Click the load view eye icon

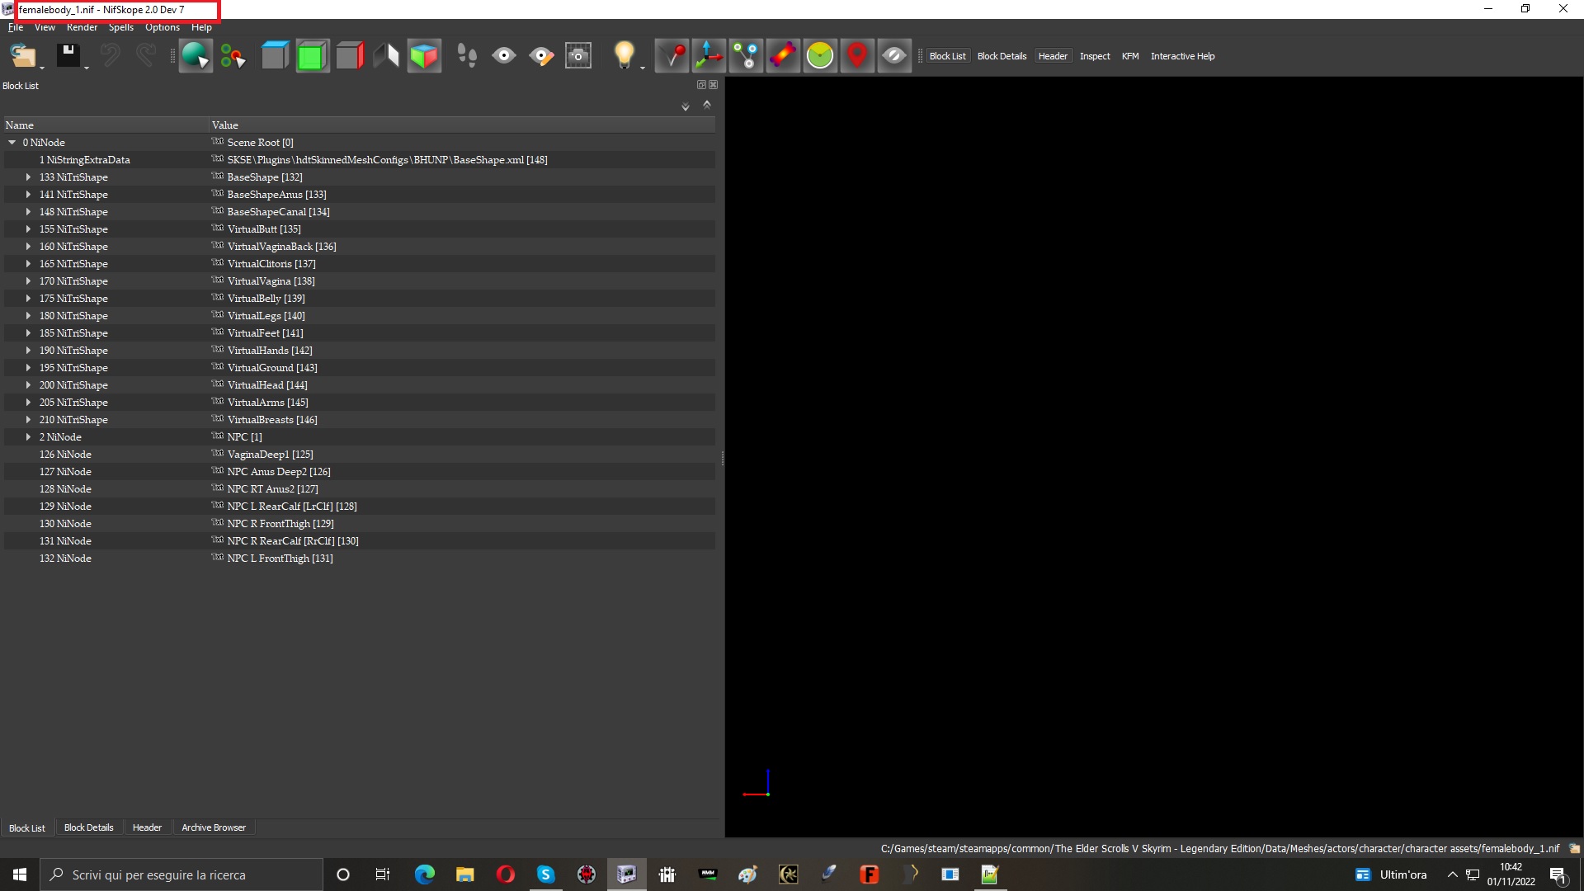[x=503, y=56]
